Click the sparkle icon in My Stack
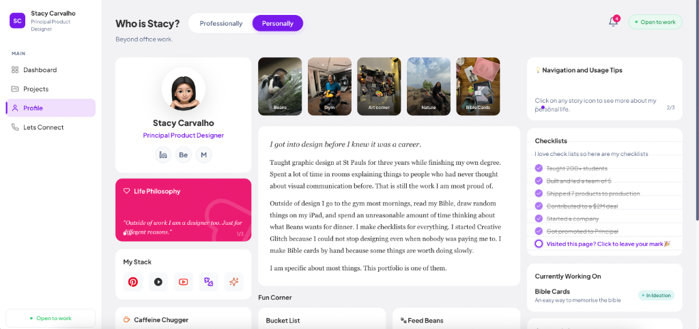The width and height of the screenshot is (699, 329). [x=234, y=281]
